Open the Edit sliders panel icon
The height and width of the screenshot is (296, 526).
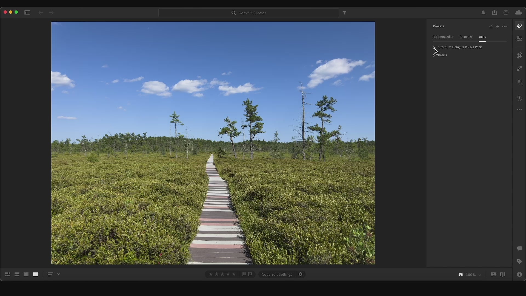click(519, 39)
